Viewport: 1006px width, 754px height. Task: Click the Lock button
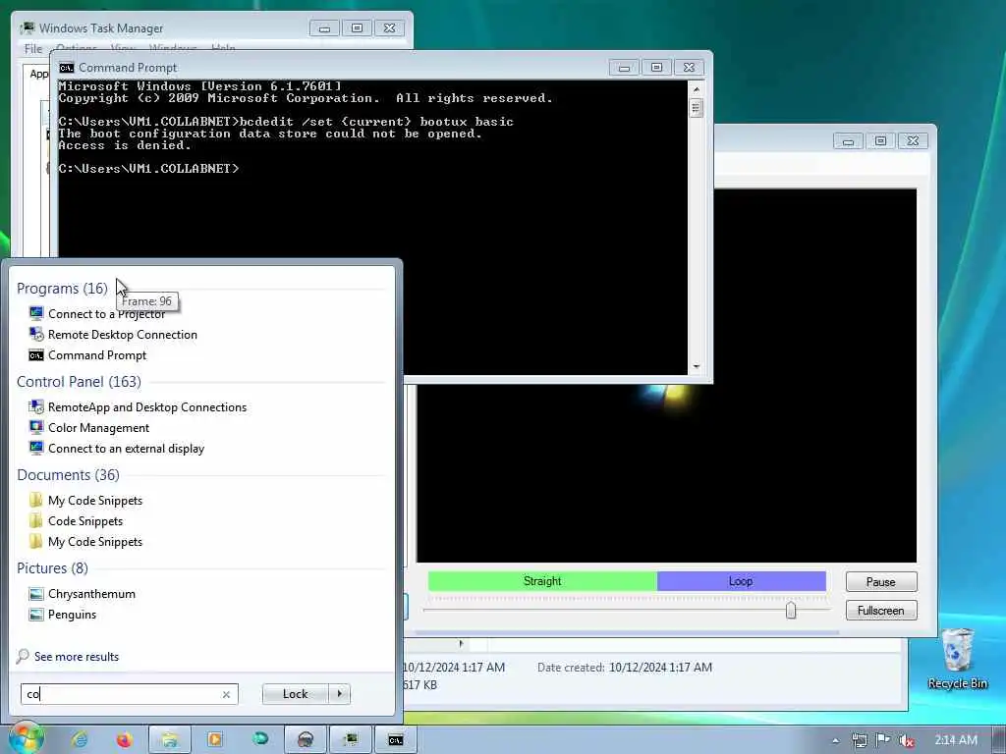pyautogui.click(x=295, y=694)
